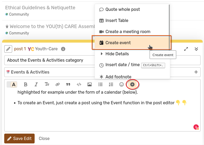The width and height of the screenshot is (204, 145).
Task: Start a bulleted list
Action: click(100, 84)
